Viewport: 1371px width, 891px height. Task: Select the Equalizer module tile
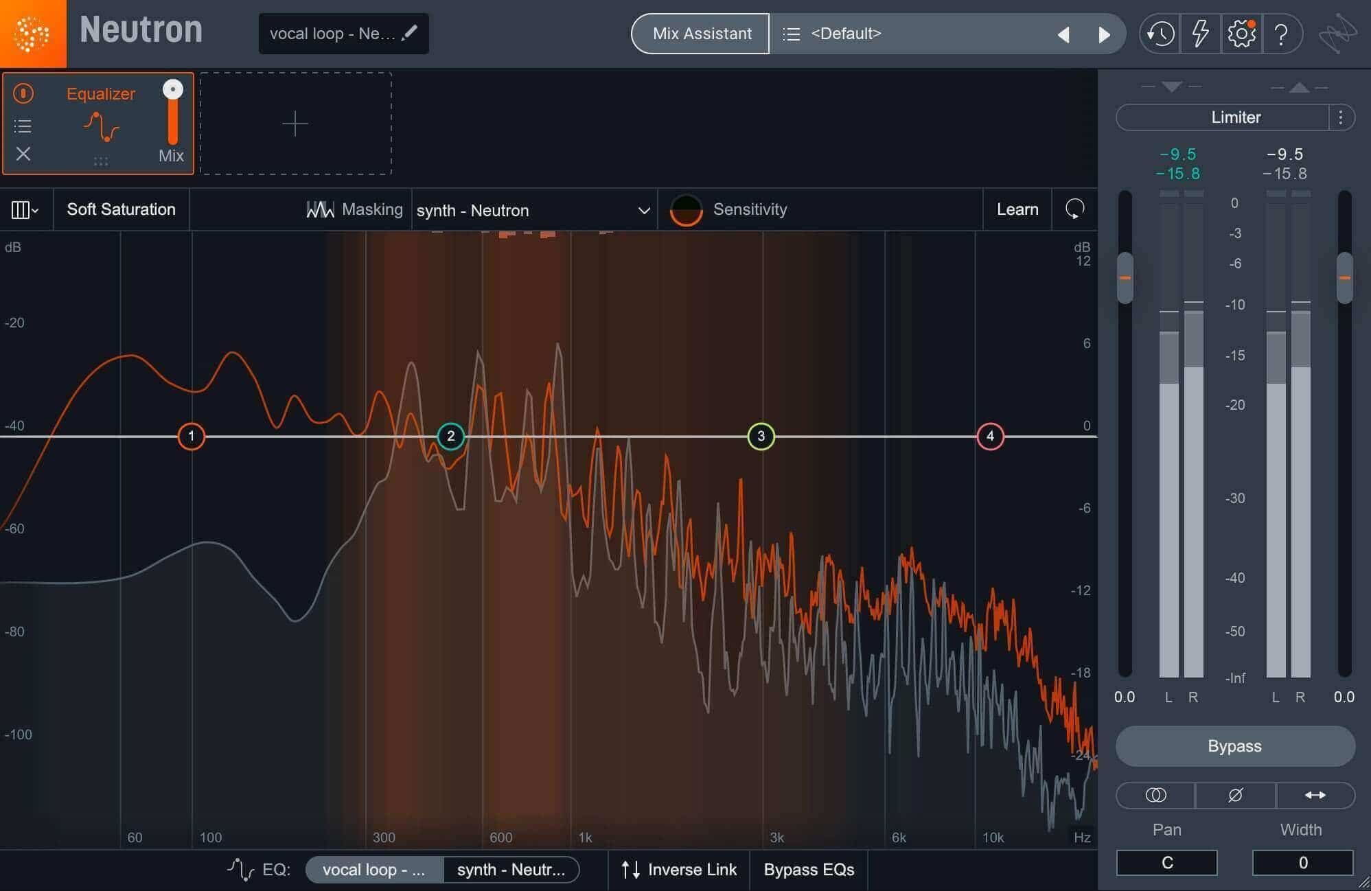click(98, 124)
